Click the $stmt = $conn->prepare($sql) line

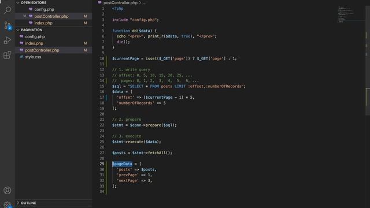[144, 125]
